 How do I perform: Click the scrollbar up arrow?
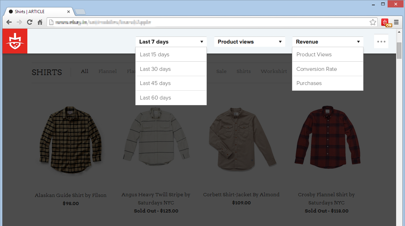click(399, 32)
